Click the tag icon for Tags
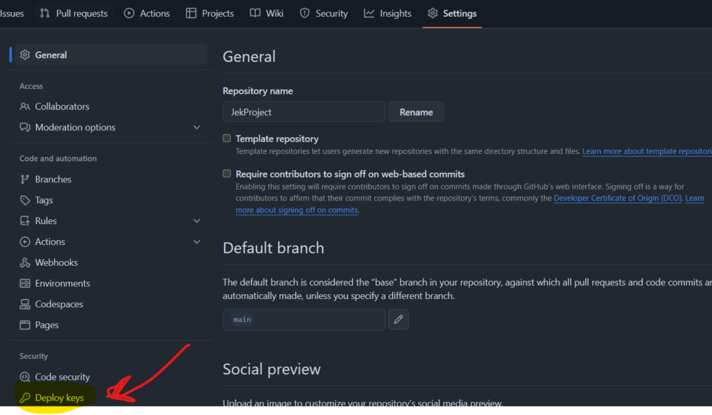The width and height of the screenshot is (712, 415). (25, 201)
